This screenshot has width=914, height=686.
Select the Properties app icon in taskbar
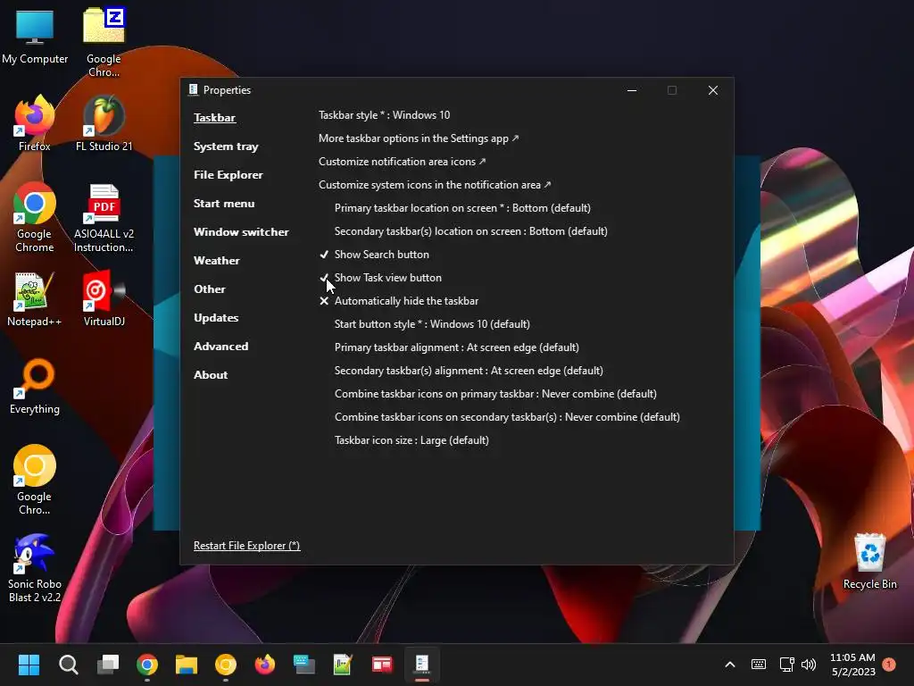point(422,665)
